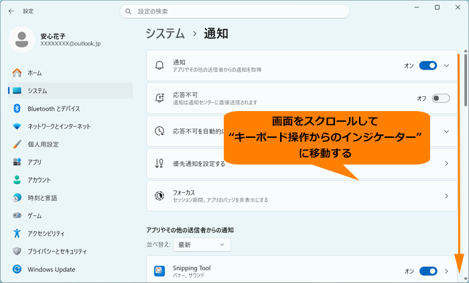Click the user profile avatar
Image resolution: width=469 pixels, height=283 pixels.
pos(22,39)
